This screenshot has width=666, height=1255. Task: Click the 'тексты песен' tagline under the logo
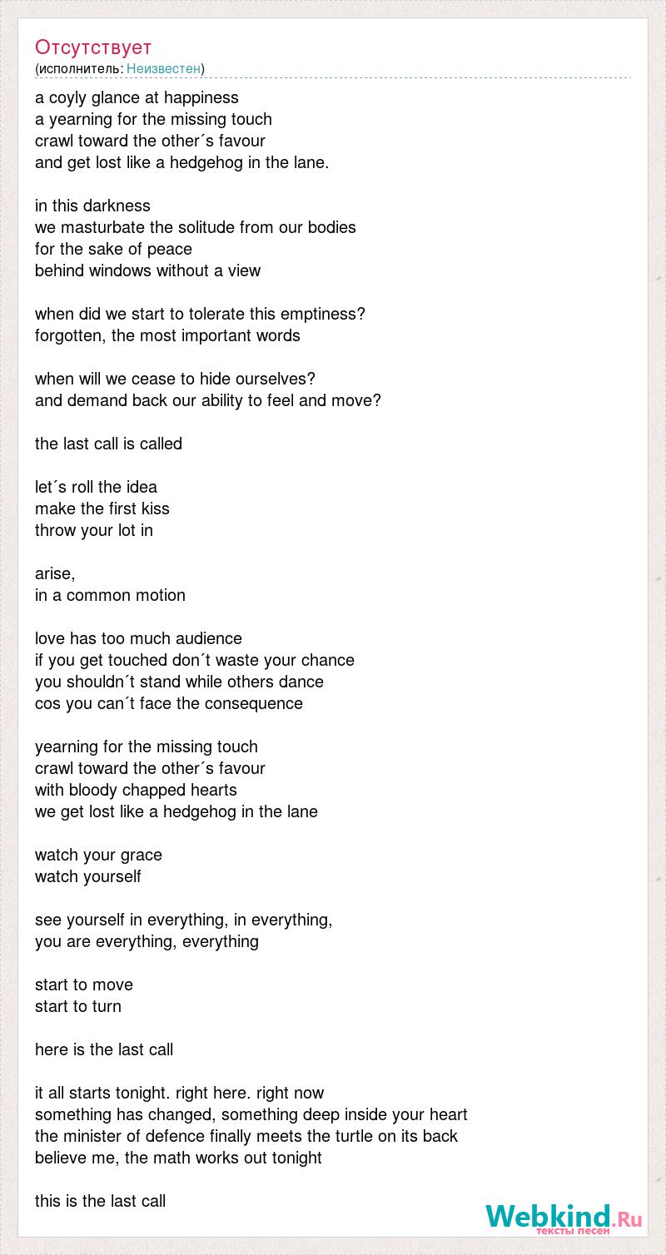point(573,1230)
